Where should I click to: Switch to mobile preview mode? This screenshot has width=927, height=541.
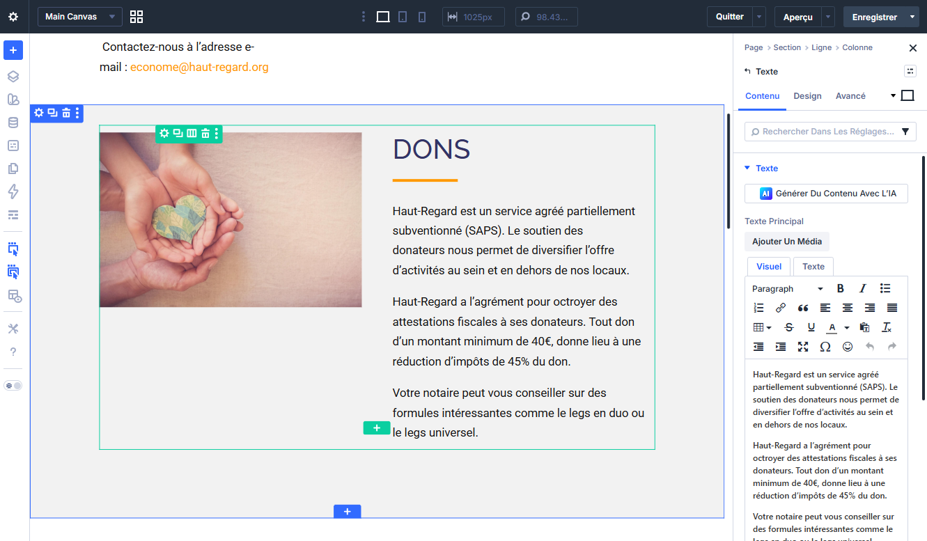click(421, 16)
